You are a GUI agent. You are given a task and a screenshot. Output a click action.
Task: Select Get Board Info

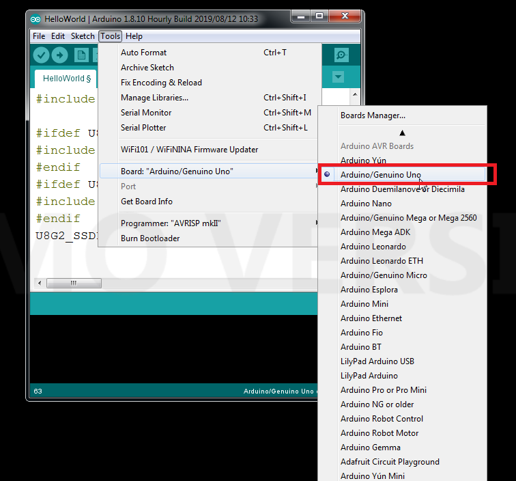[209, 202]
